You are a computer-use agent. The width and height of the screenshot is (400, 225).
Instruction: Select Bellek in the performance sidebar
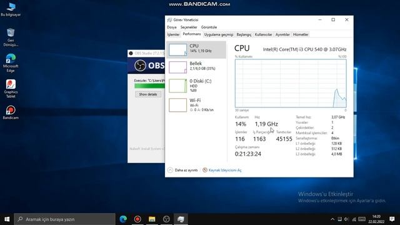[x=196, y=67]
